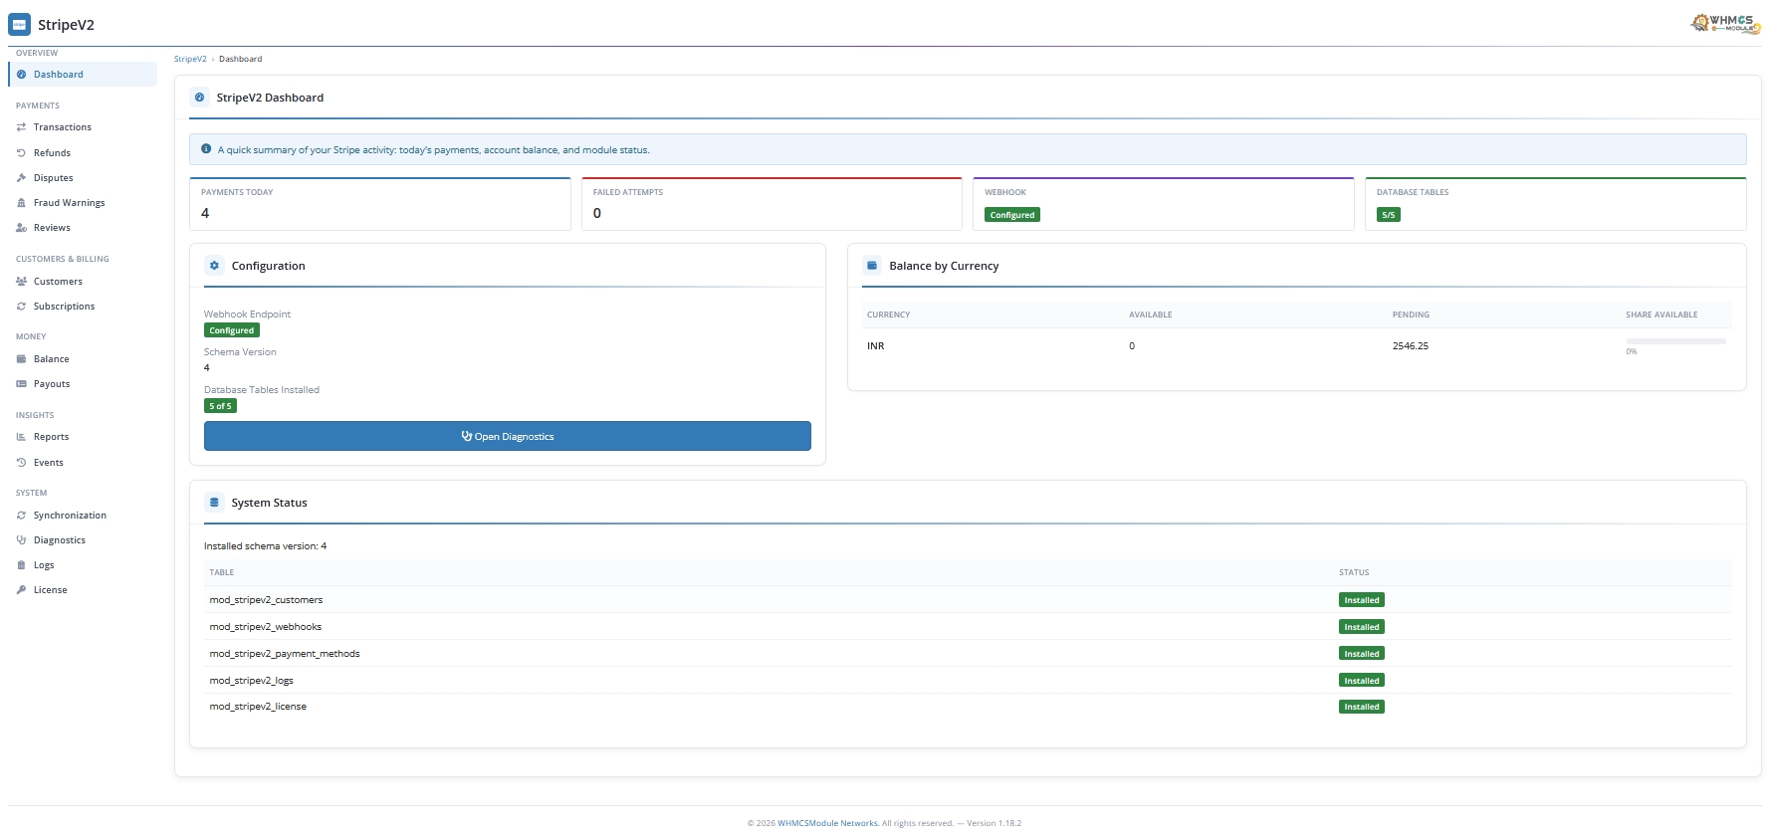Click the Failed Attempts card
The height and width of the screenshot is (838, 1767).
click(772, 204)
